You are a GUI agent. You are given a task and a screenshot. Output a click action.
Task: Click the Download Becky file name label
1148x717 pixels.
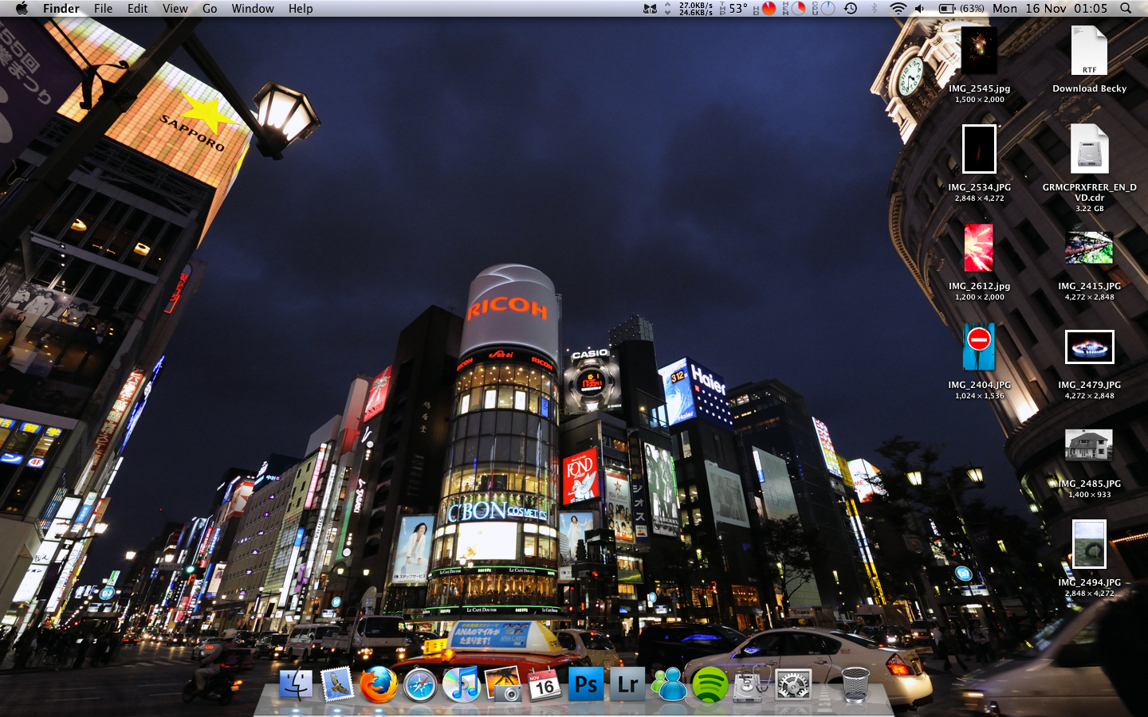click(x=1089, y=88)
